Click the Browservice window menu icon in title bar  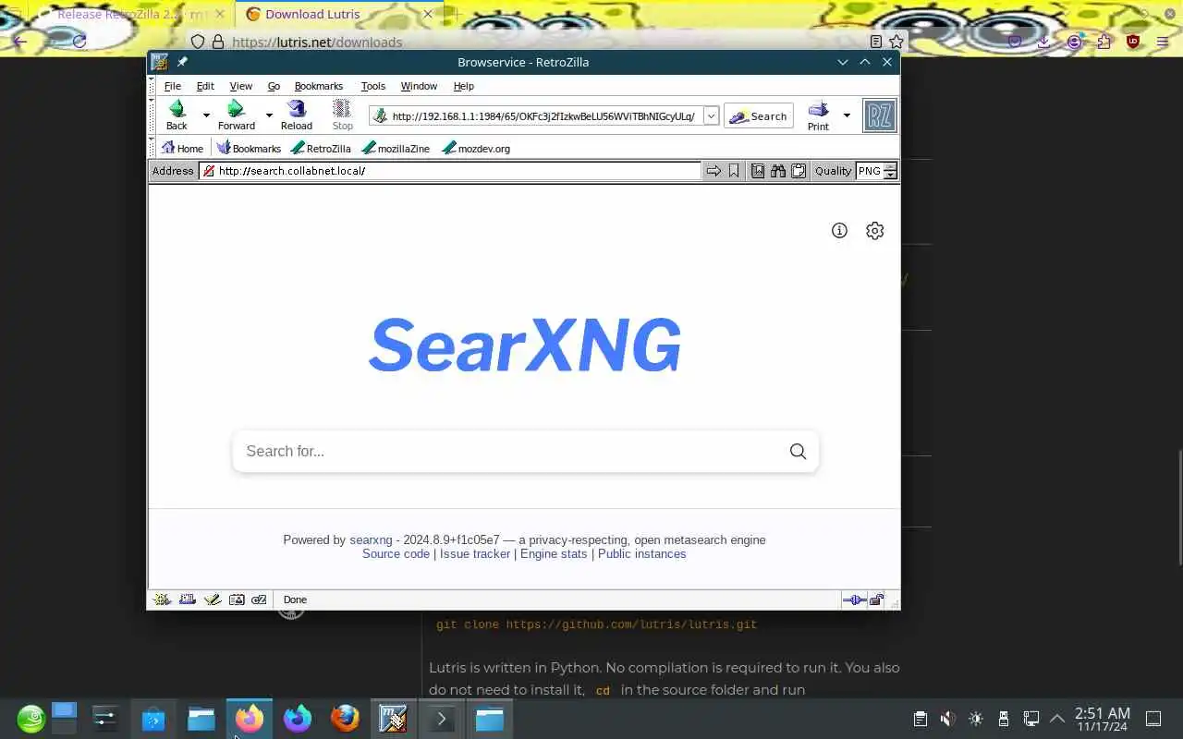tap(159, 62)
